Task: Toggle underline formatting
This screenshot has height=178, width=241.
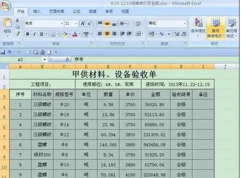Action: [42, 34]
